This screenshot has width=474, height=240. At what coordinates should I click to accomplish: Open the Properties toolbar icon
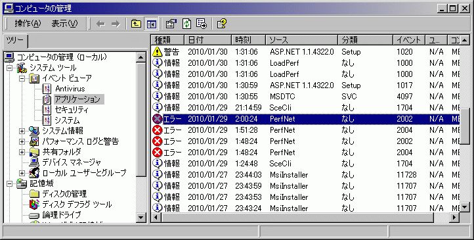171,24
